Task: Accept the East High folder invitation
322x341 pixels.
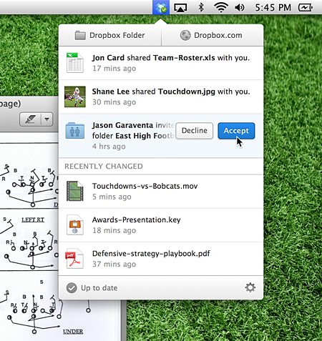Action: click(236, 131)
